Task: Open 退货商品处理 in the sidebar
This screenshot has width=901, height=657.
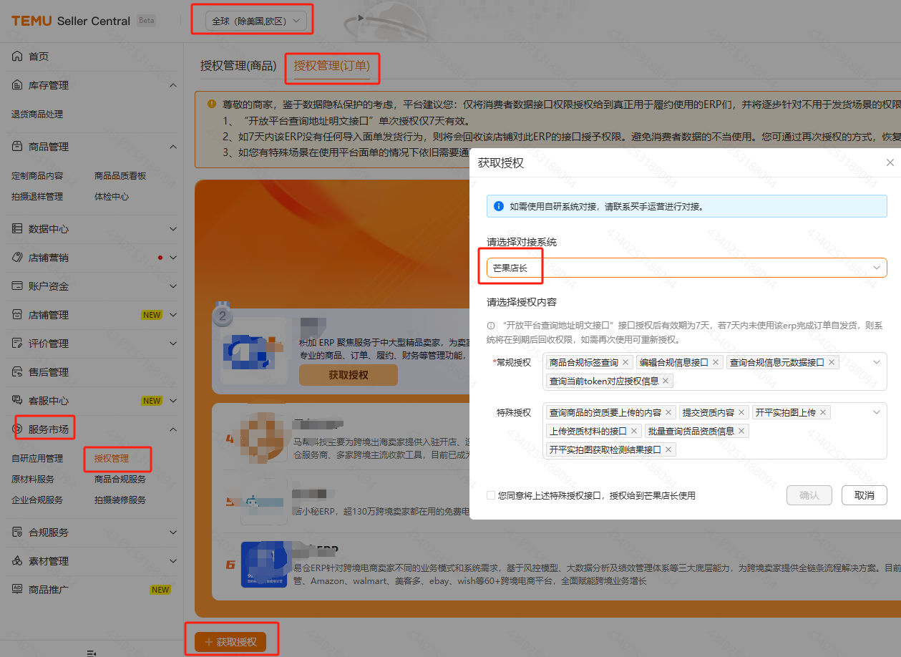Action: click(37, 114)
